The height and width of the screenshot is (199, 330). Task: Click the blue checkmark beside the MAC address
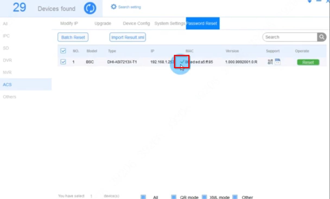[182, 62]
